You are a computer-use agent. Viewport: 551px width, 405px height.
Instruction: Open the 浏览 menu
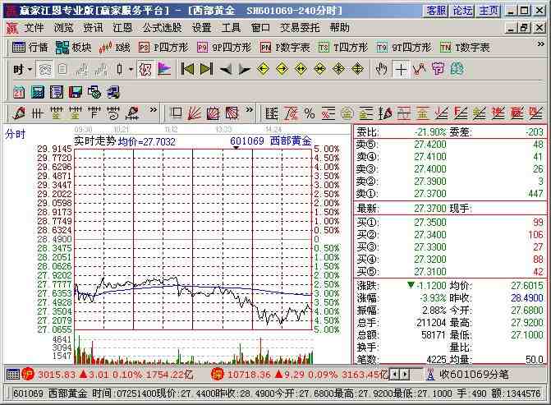coord(63,27)
